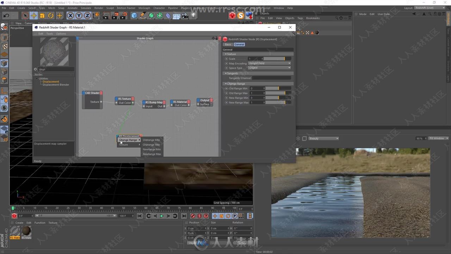Toggle parameter keyframe recording
451x254 pixels.
pos(235,216)
